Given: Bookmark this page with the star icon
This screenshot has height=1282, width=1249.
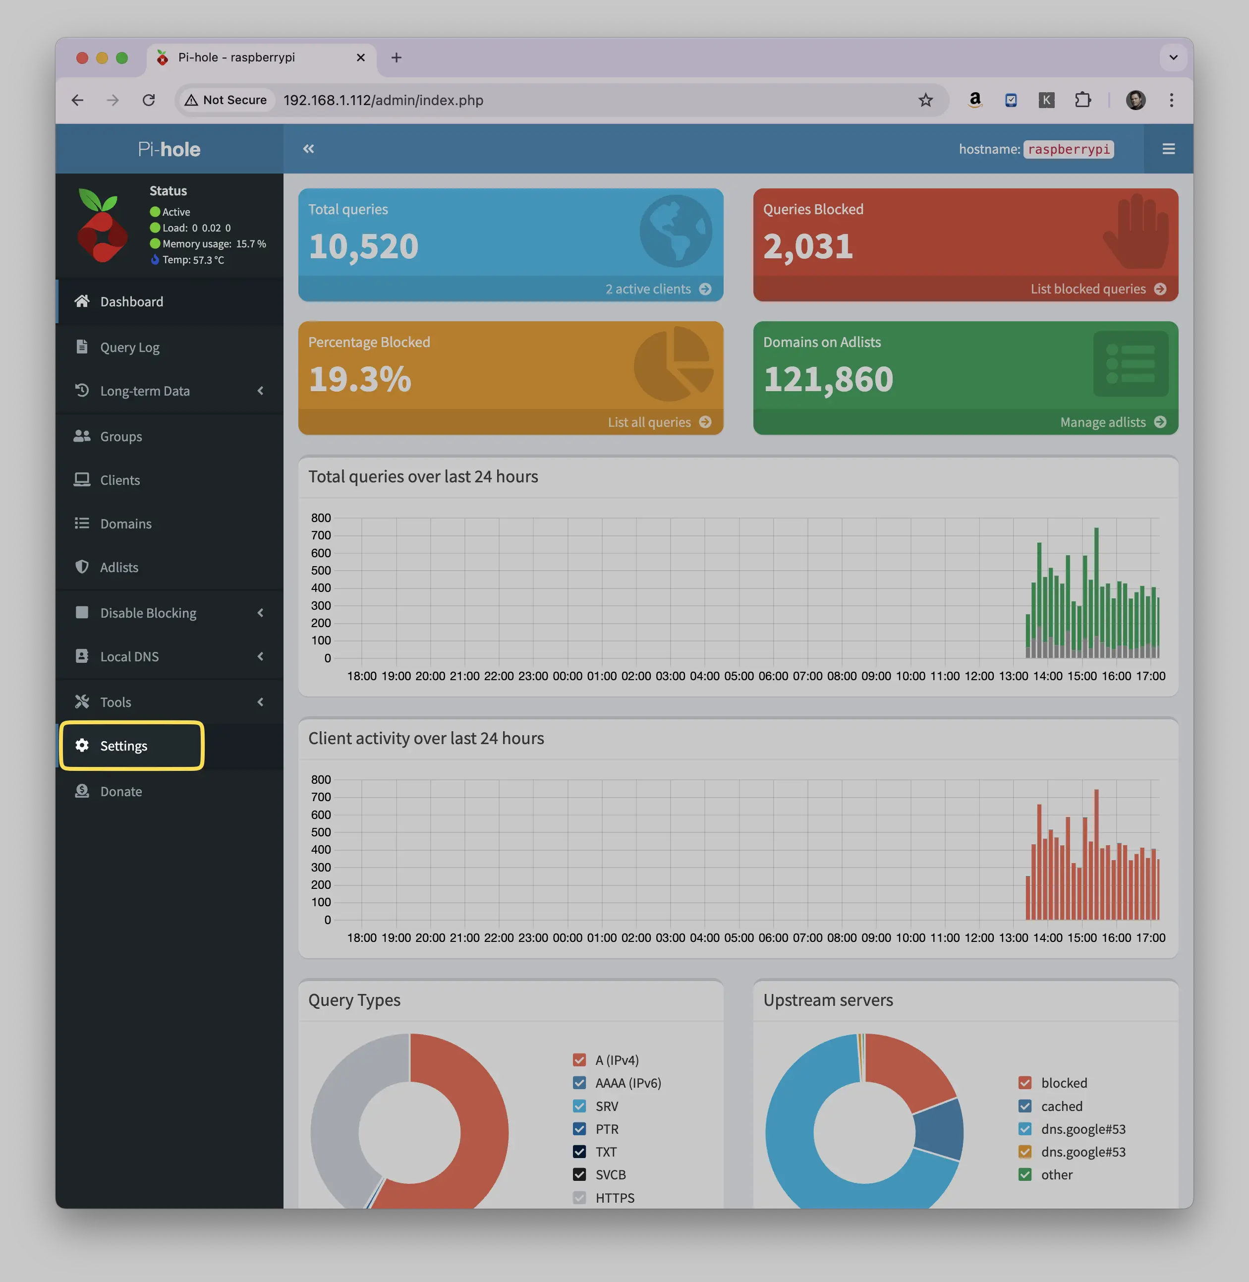Looking at the screenshot, I should coord(925,100).
